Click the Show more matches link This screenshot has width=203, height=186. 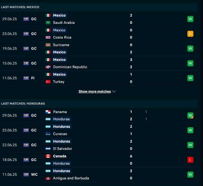(x=95, y=92)
